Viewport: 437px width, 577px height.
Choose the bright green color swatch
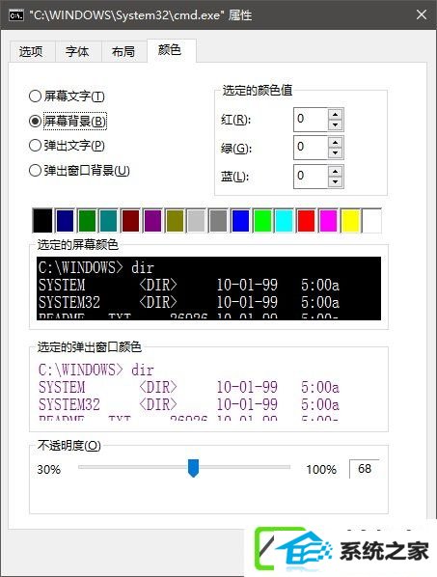pyautogui.click(x=262, y=221)
